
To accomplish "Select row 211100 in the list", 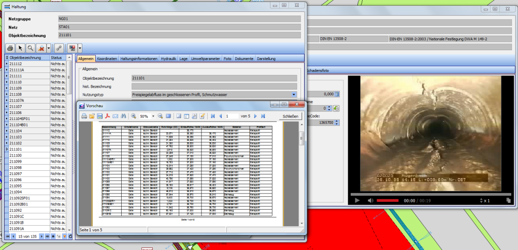I will (x=36, y=155).
